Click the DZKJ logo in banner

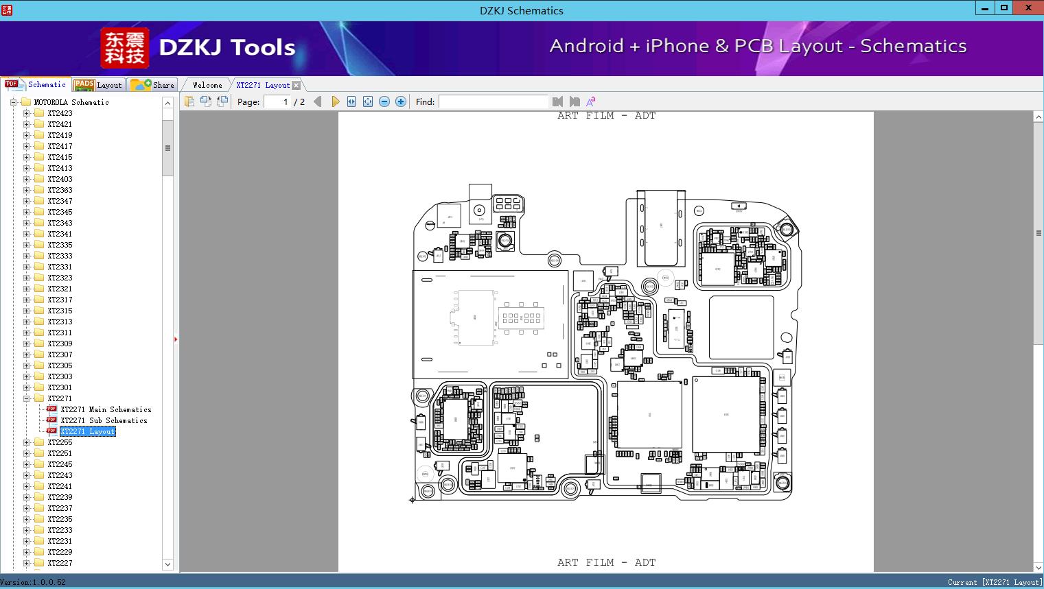pos(125,48)
